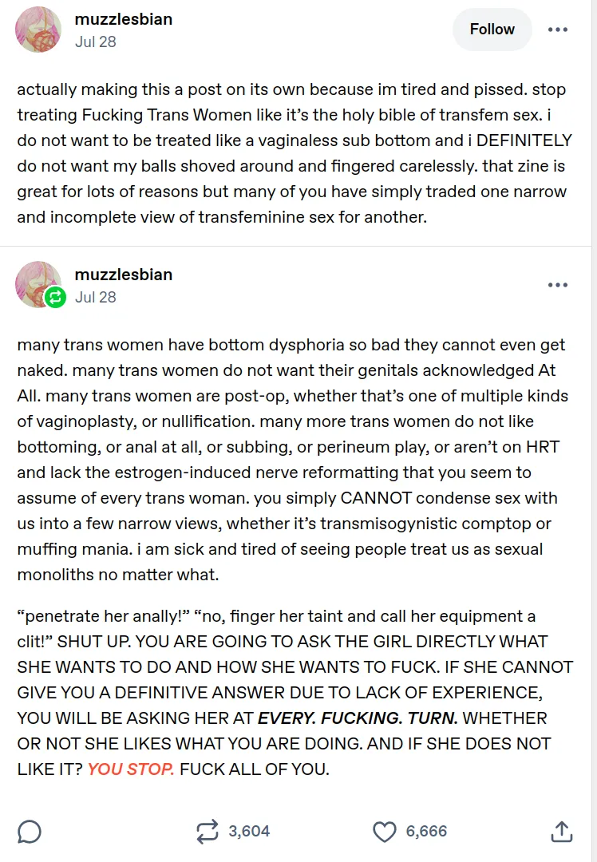View the 6,666 likes count
The width and height of the screenshot is (597, 862).
click(426, 832)
